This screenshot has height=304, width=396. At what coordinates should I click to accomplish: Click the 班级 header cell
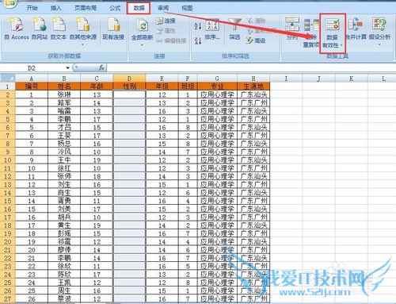[188, 87]
